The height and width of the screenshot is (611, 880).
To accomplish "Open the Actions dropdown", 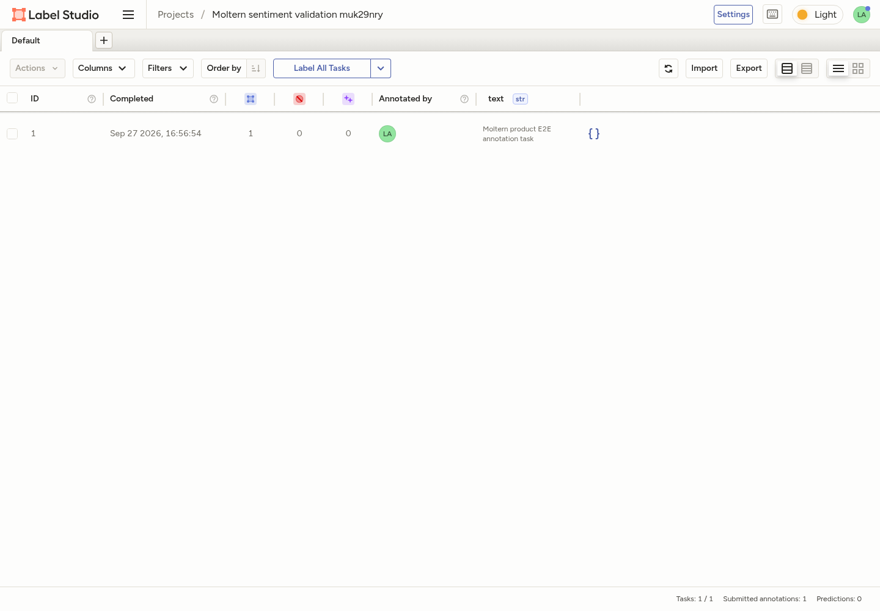I will (37, 68).
